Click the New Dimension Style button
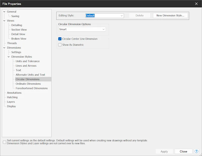This screenshot has width=202, height=156. (170, 15)
